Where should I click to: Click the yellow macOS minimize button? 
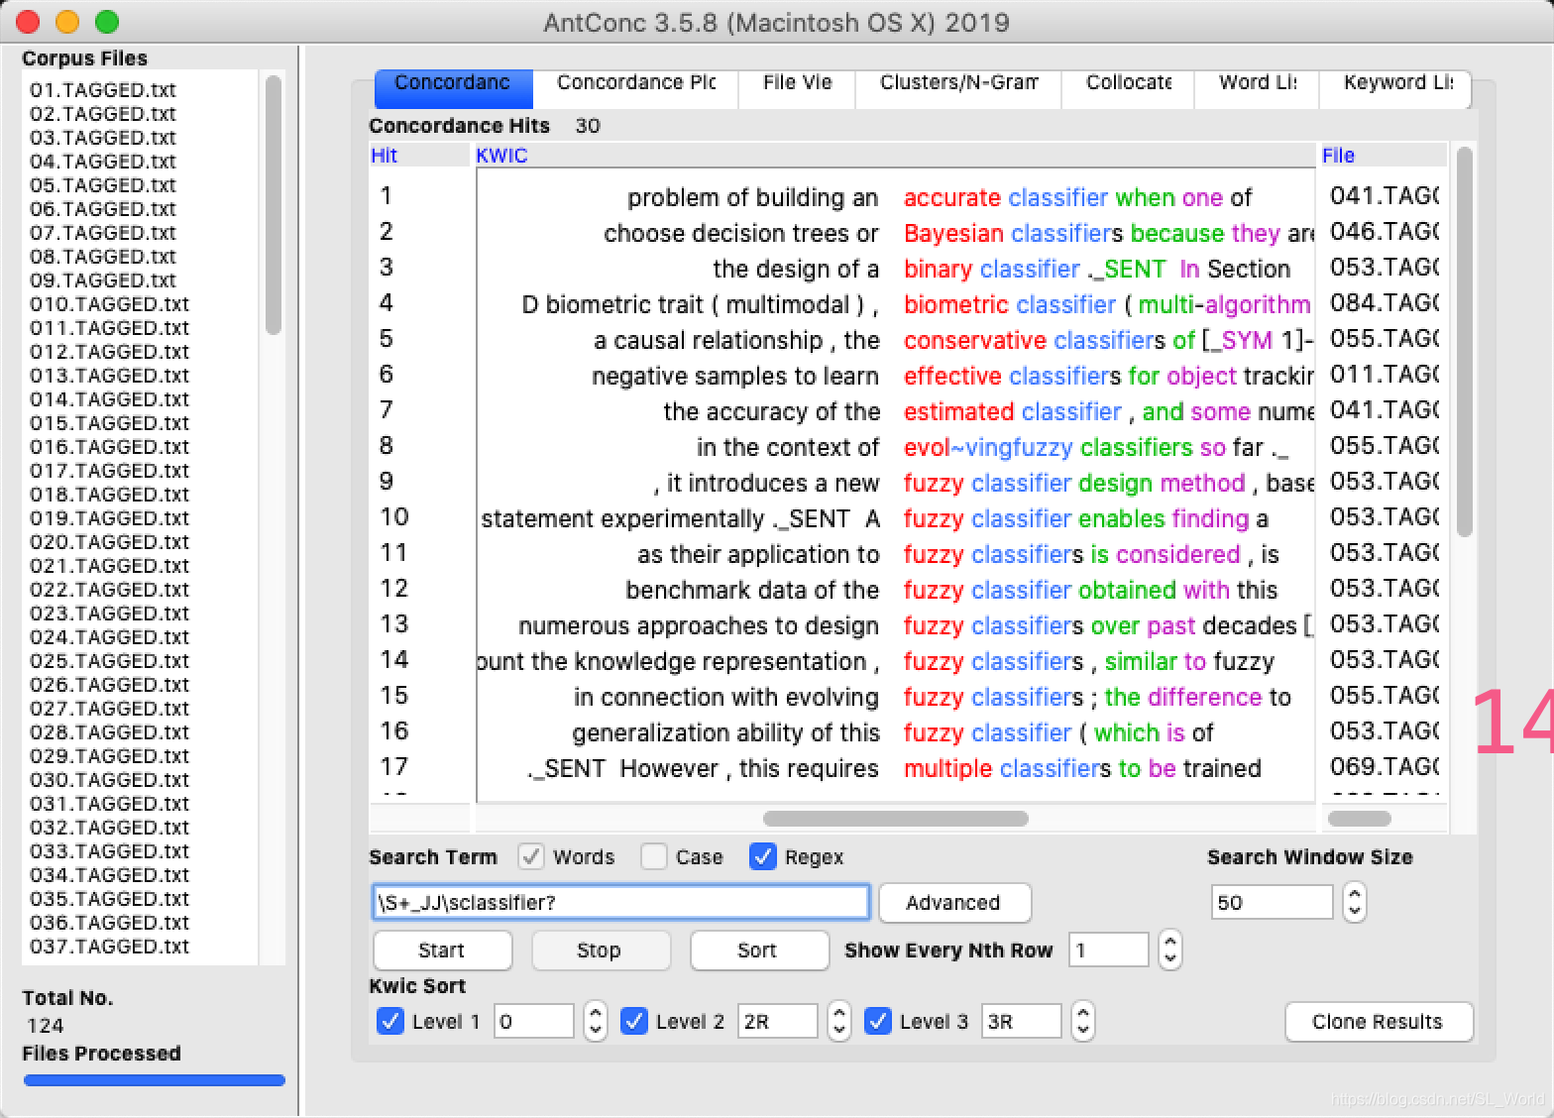[67, 21]
